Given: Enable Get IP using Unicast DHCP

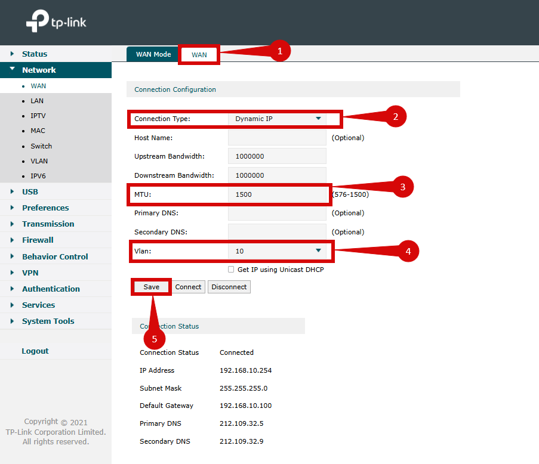Looking at the screenshot, I should (x=231, y=270).
